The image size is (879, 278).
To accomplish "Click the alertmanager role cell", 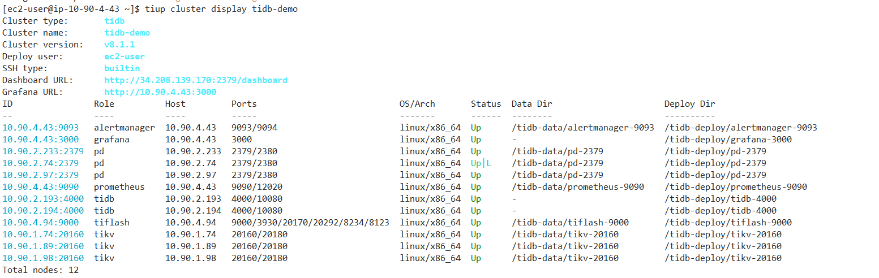I will tap(125, 128).
